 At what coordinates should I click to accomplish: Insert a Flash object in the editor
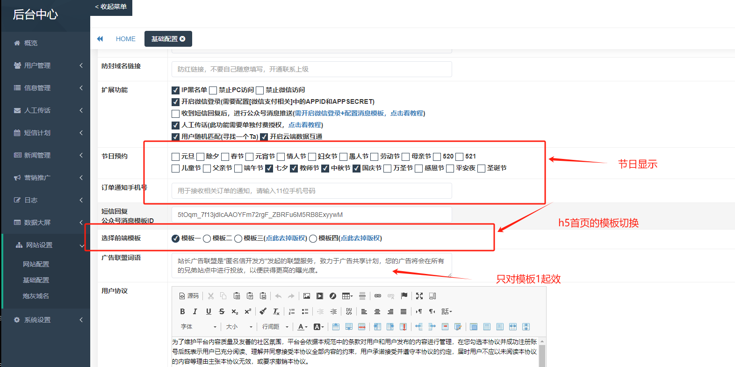point(333,296)
